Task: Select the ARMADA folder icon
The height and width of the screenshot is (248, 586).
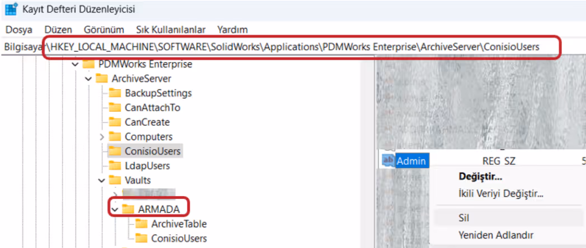Action: [x=128, y=209]
